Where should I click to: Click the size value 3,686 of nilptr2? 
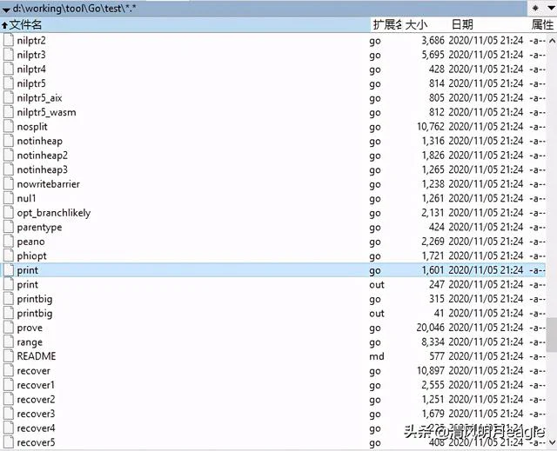click(433, 40)
